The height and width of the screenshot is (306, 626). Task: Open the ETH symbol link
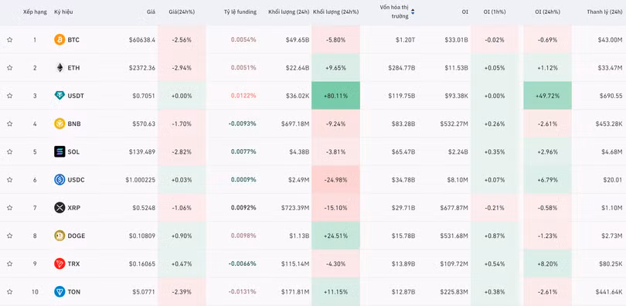click(x=73, y=68)
